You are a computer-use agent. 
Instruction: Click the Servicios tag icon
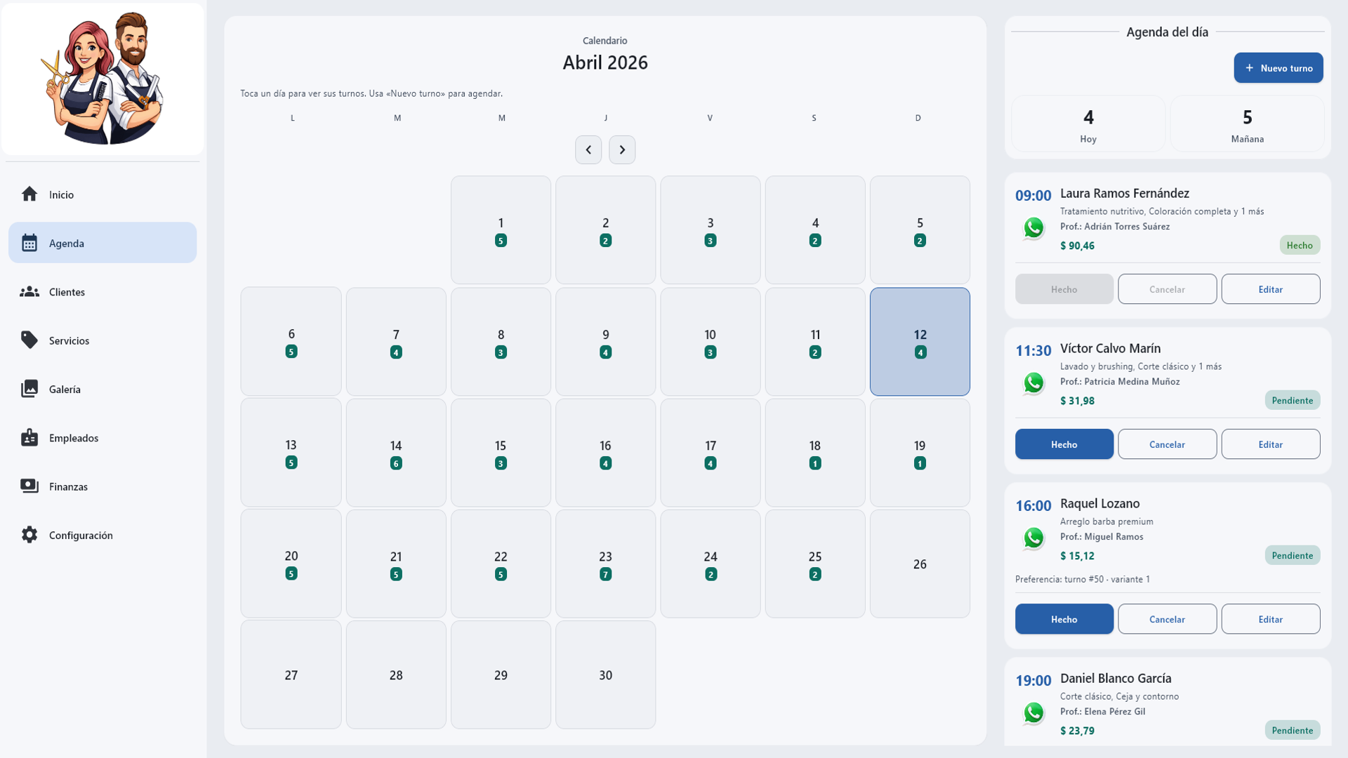pos(29,340)
